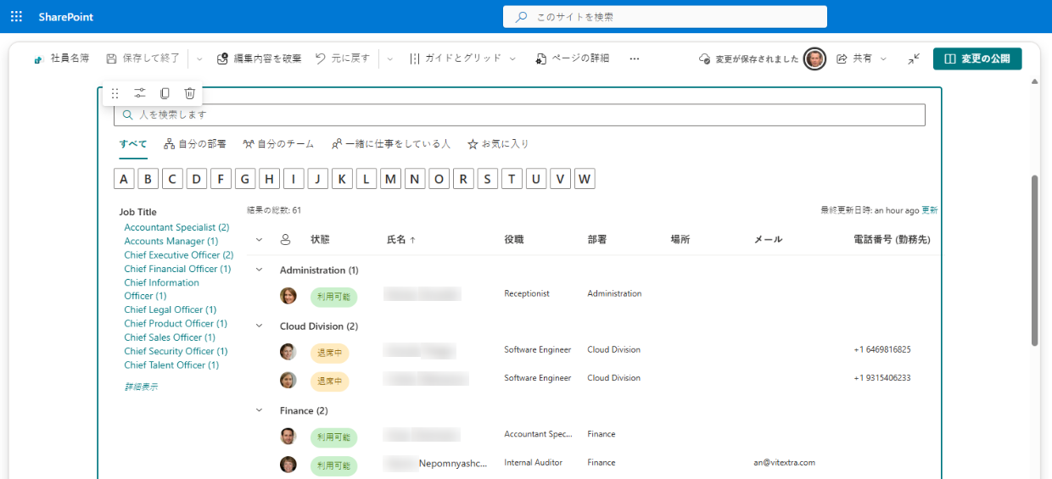Click the メール column header
This screenshot has height=479, width=1052.
pyautogui.click(x=768, y=240)
